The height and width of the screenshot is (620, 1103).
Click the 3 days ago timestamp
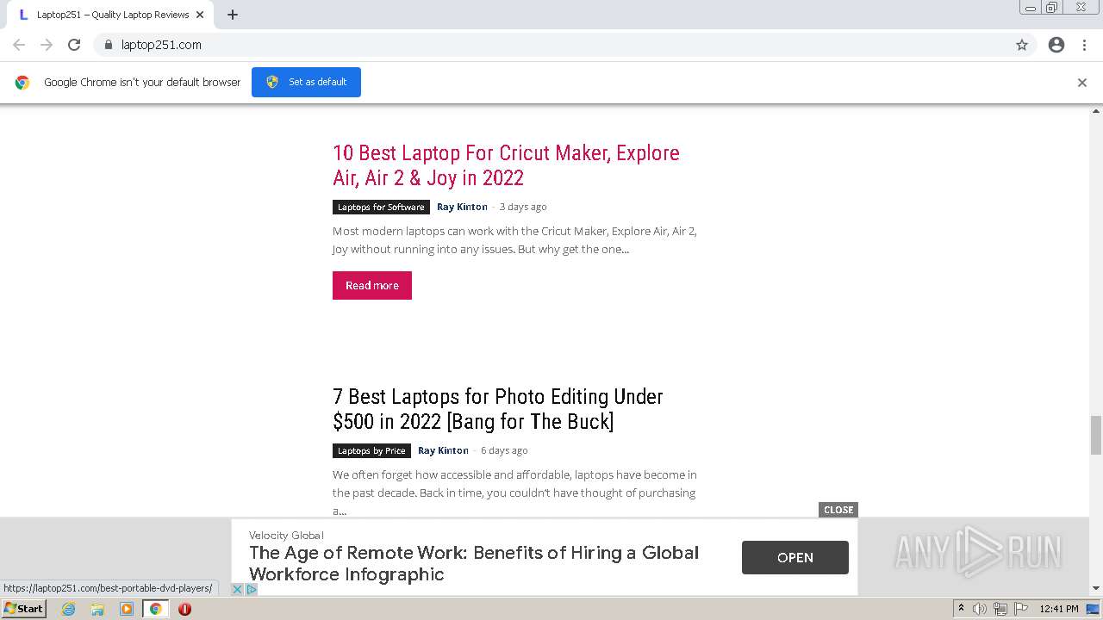click(x=523, y=207)
